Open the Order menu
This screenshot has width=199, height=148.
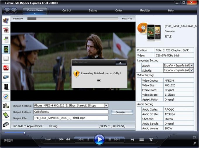(x=119, y=11)
